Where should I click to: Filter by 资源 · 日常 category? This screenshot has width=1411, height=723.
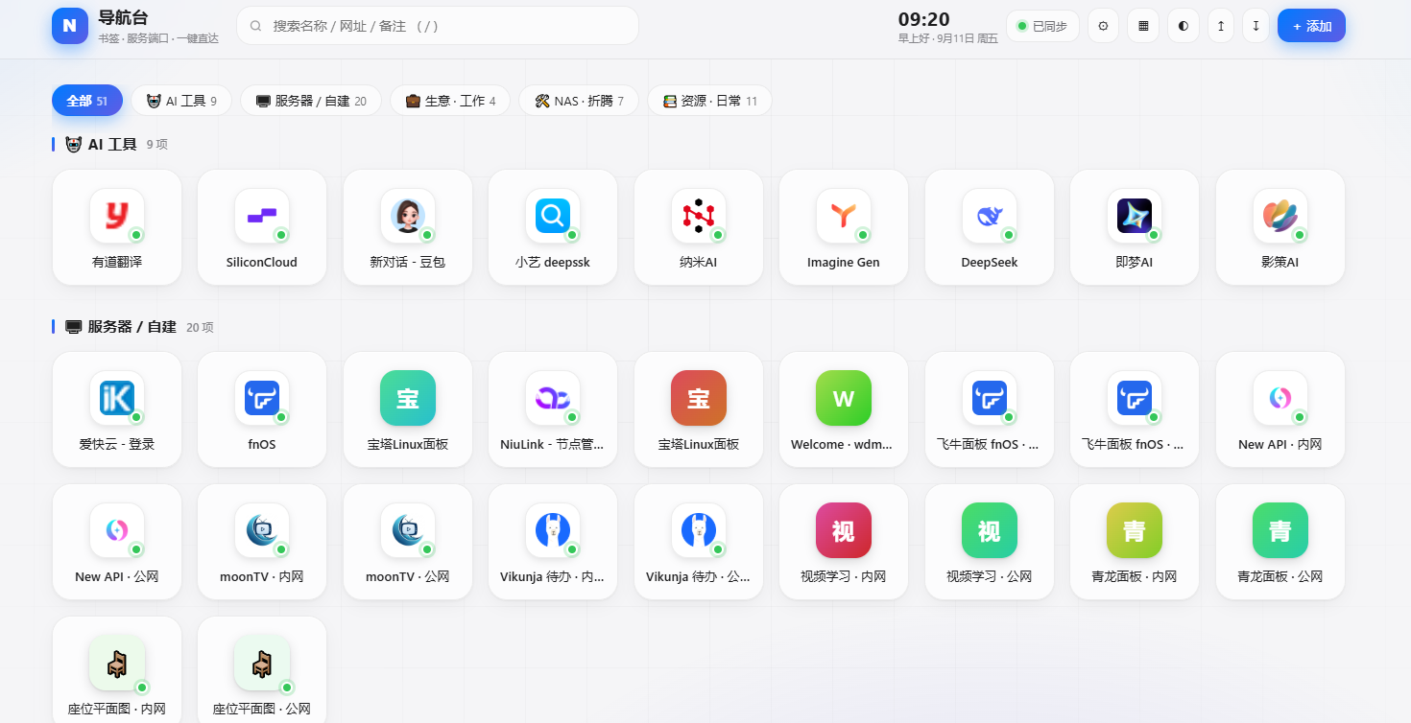click(x=709, y=101)
